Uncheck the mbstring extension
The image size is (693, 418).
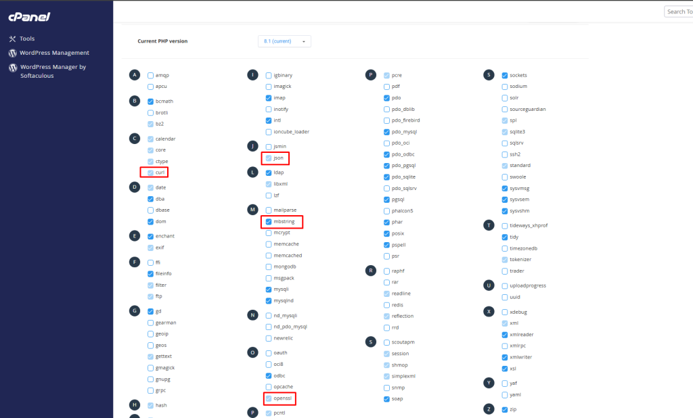pos(269,221)
